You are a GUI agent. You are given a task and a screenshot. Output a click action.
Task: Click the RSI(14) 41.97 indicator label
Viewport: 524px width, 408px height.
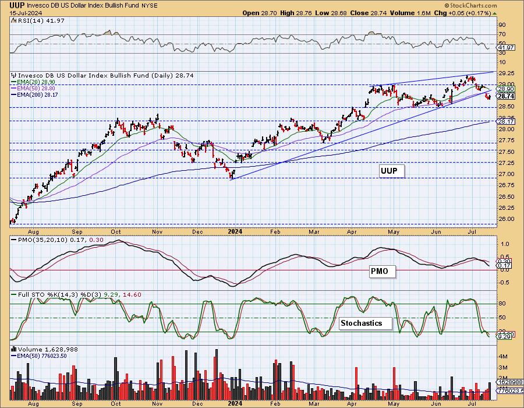pyautogui.click(x=41, y=20)
